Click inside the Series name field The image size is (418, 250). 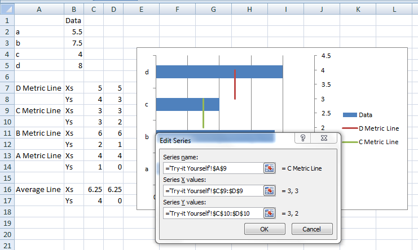click(213, 168)
